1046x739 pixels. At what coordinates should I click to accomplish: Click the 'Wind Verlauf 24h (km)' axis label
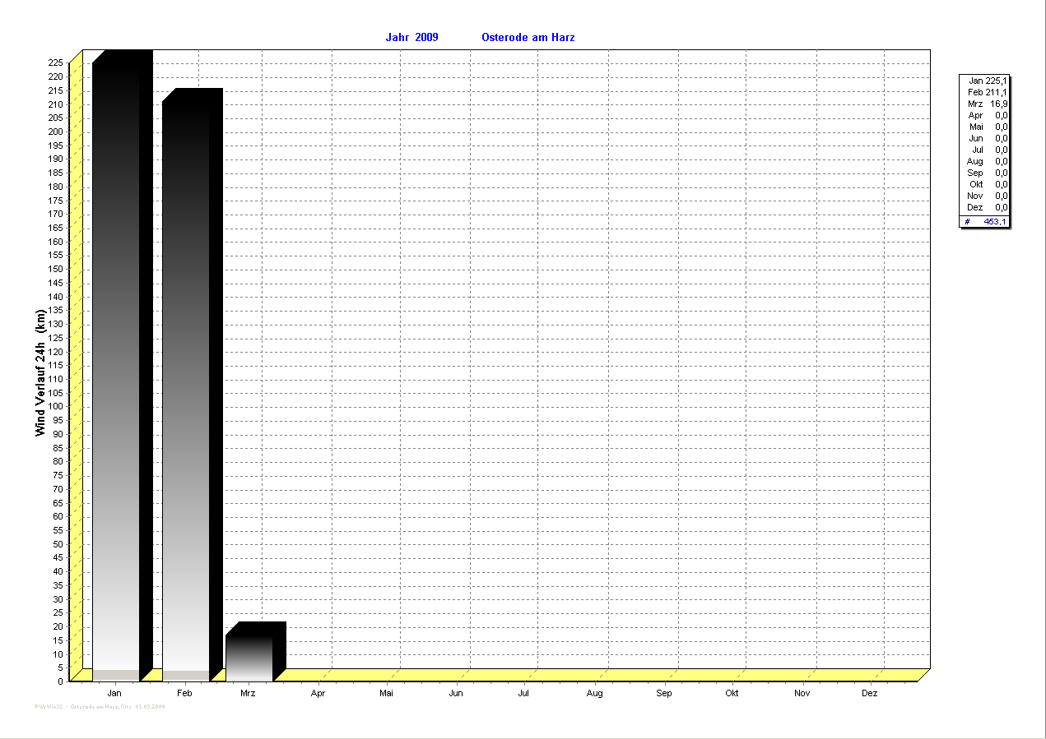click(40, 372)
